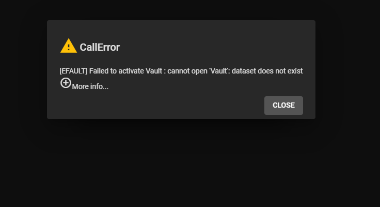Select the CallError heading text
The width and height of the screenshot is (380, 207).
pyautogui.click(x=100, y=47)
